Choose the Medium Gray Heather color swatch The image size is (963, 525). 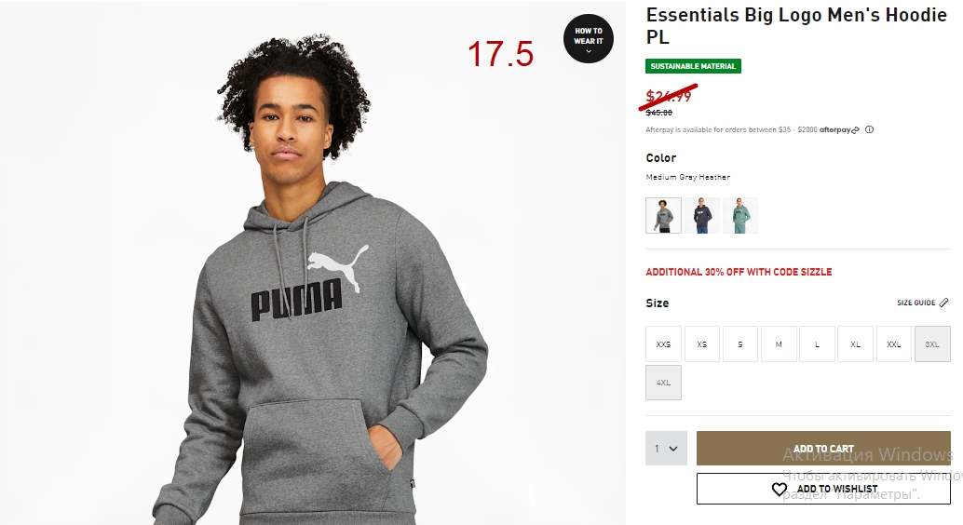click(x=663, y=216)
